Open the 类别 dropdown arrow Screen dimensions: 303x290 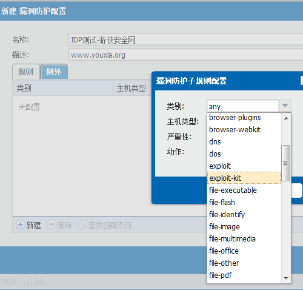click(x=285, y=106)
